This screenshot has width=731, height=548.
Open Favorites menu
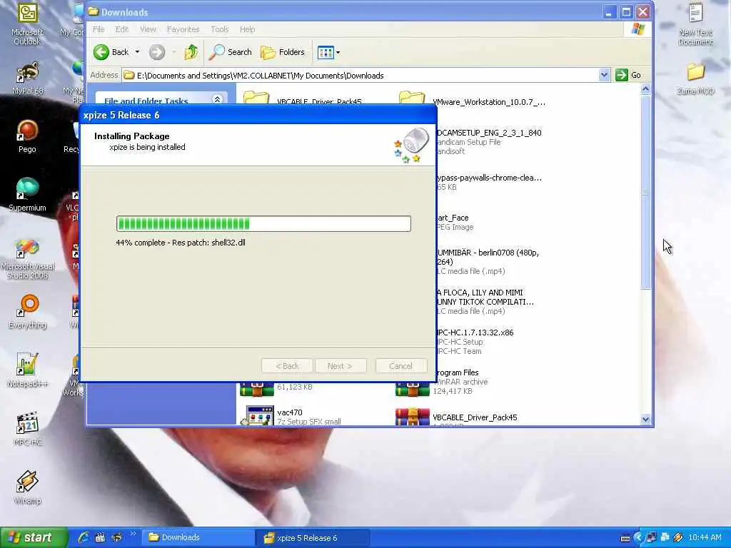click(183, 29)
